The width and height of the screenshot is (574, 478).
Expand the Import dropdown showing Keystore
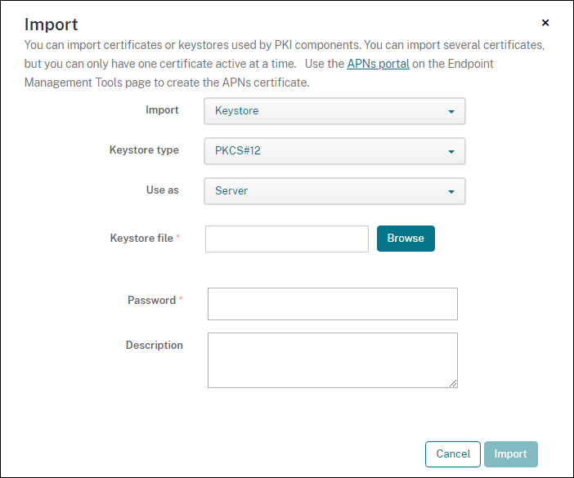334,111
